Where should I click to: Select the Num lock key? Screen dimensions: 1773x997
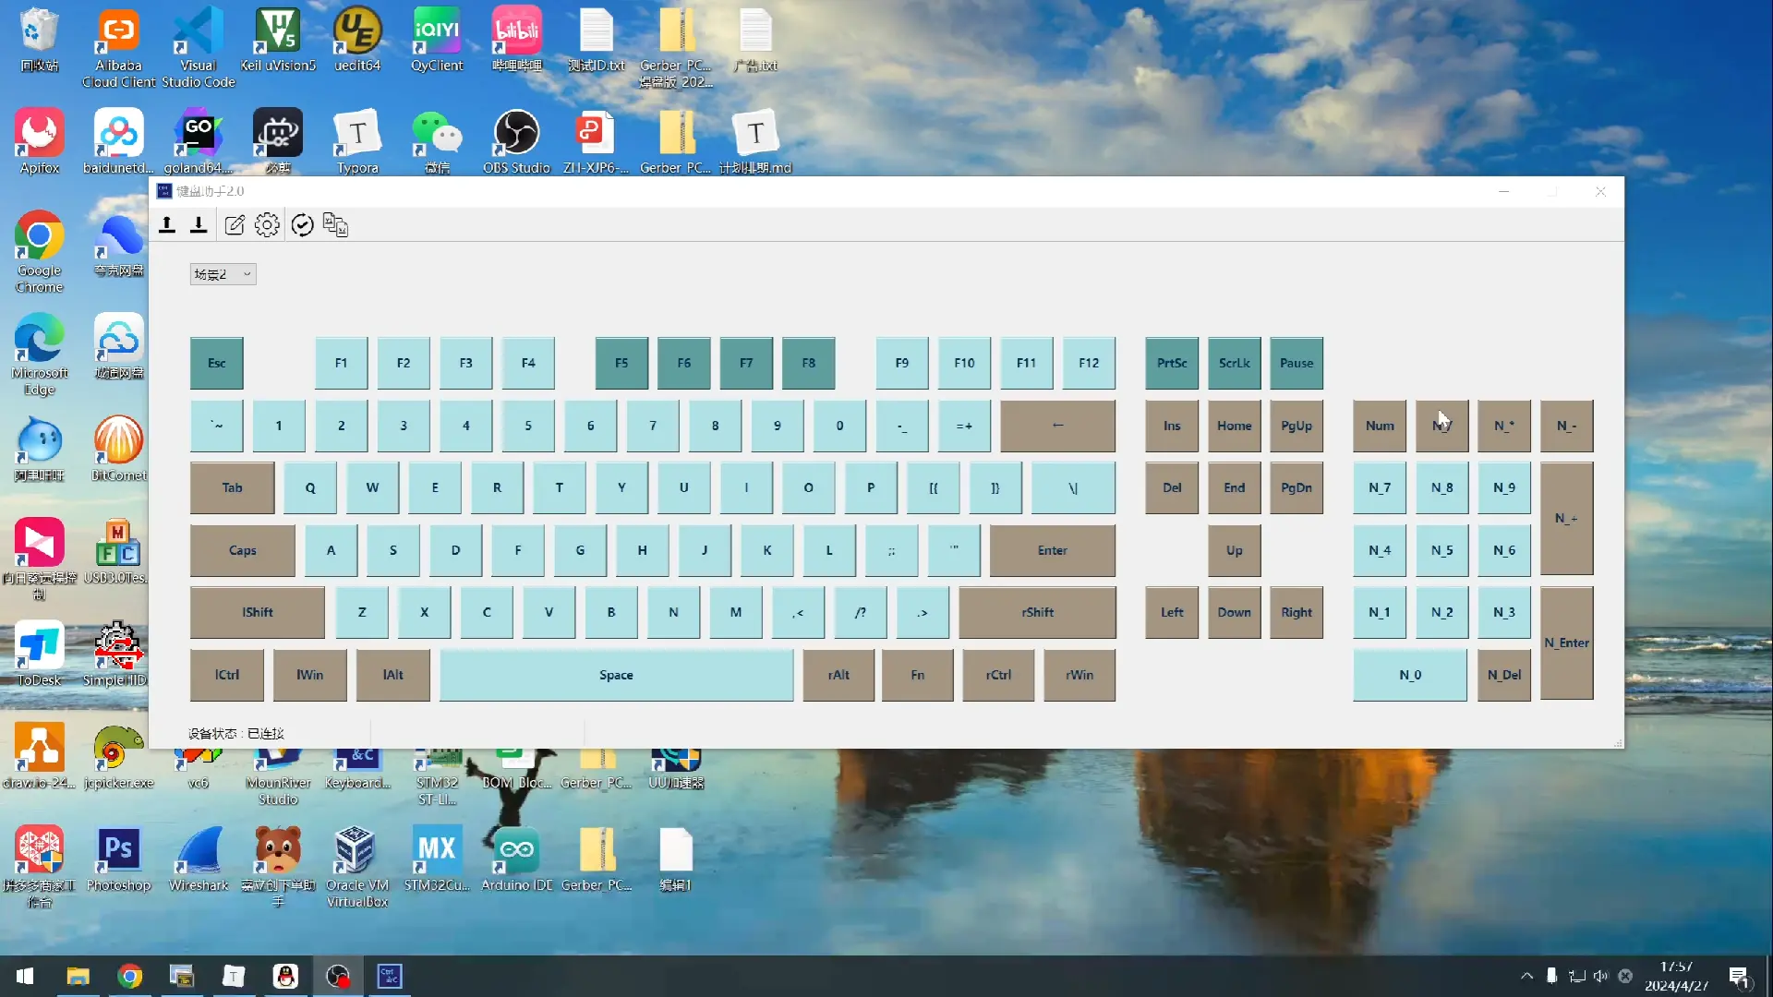click(1380, 426)
